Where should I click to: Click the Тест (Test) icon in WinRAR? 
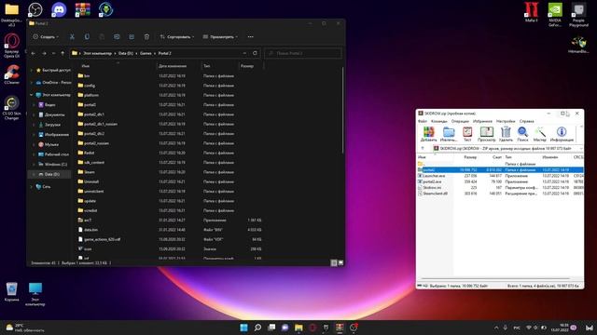(467, 134)
